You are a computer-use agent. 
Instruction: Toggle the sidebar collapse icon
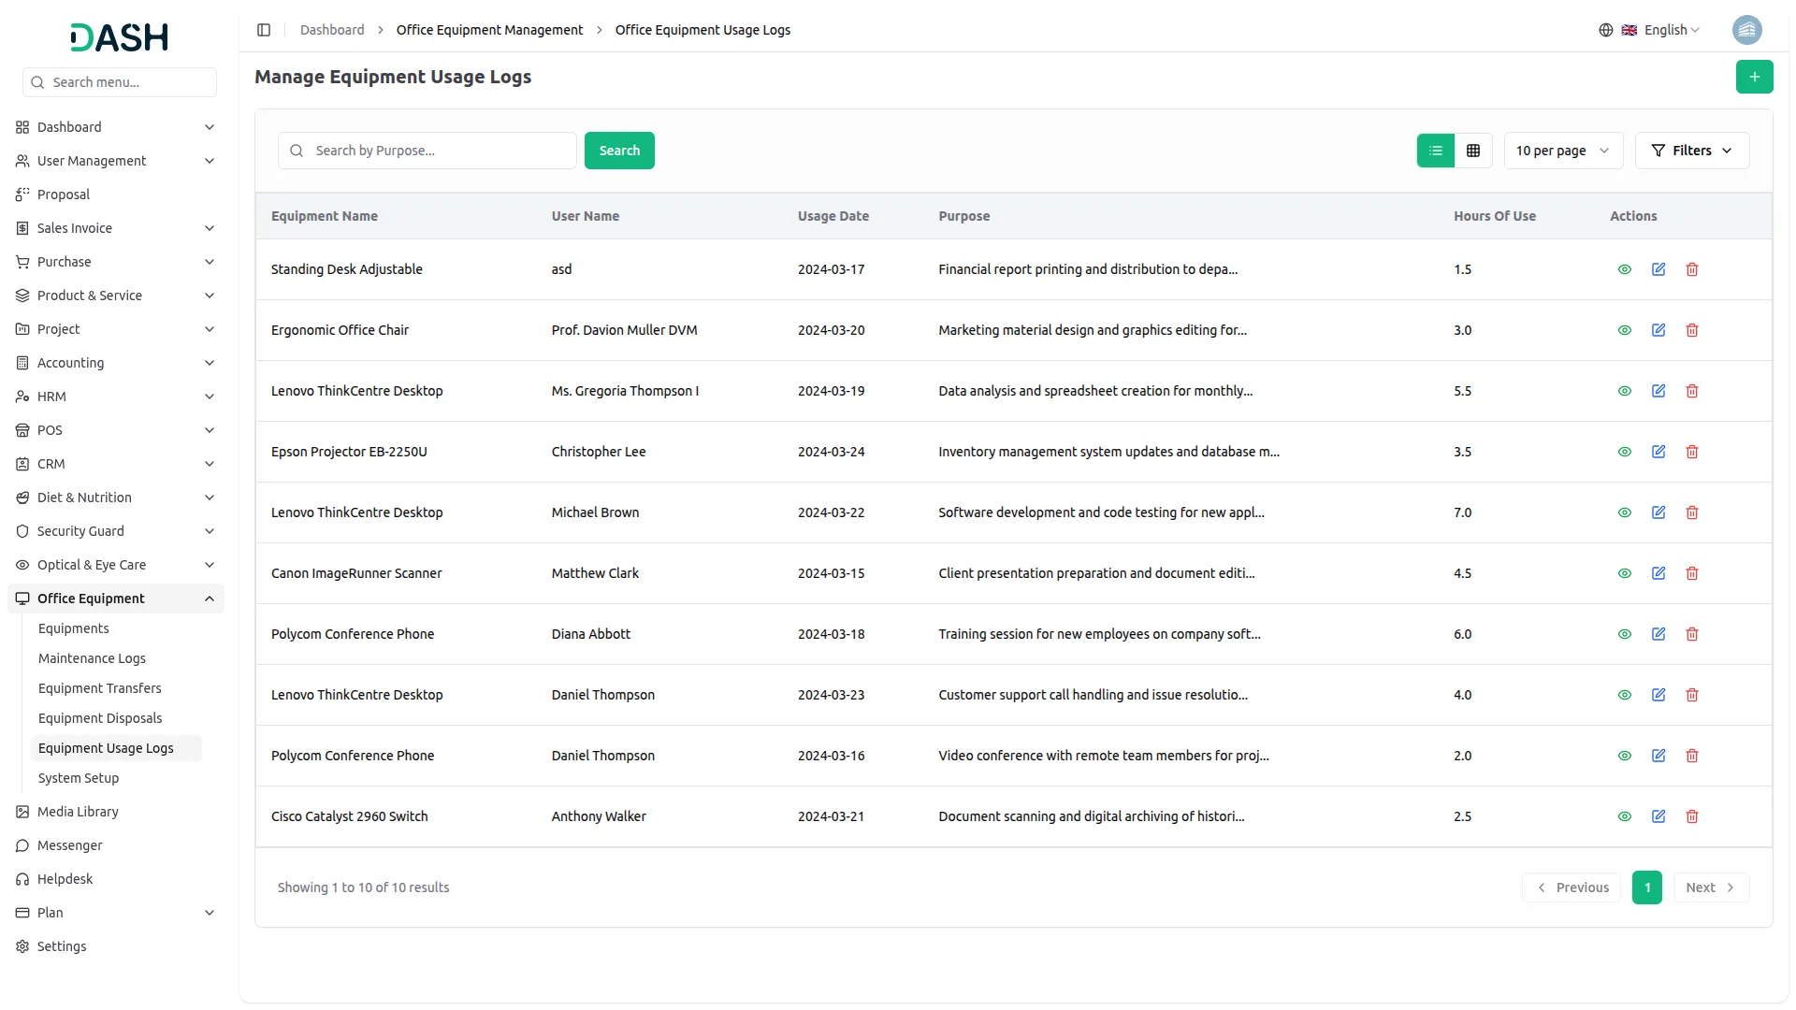(264, 30)
